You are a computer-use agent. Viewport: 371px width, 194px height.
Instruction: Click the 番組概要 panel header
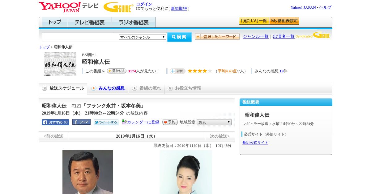pyautogui.click(x=286, y=102)
